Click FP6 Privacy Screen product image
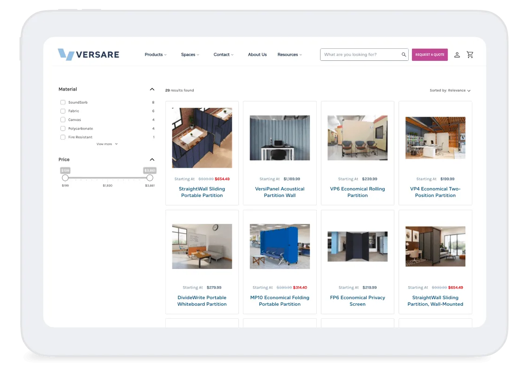Viewport: 529px width, 373px height. (358, 246)
